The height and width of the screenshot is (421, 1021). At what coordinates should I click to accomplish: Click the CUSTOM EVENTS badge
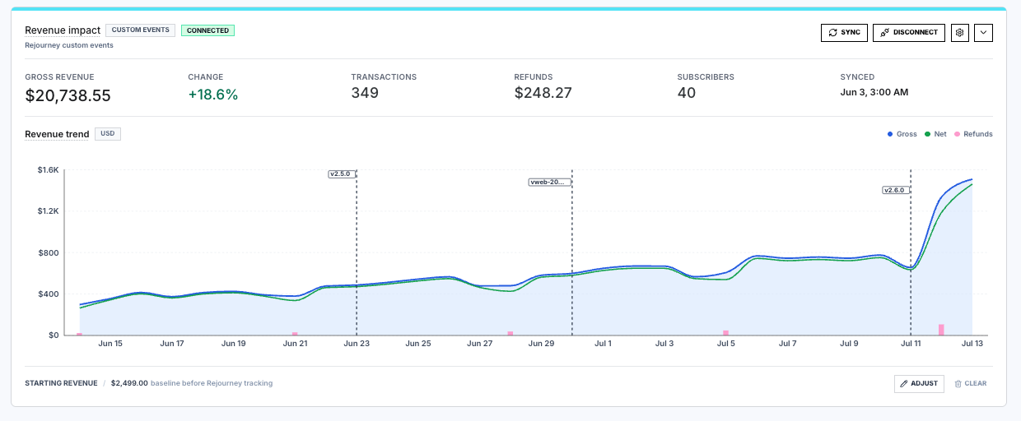coord(141,30)
